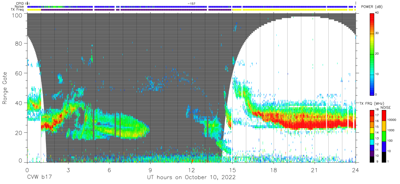Select the 15 MHz tick label

tap(377, 127)
